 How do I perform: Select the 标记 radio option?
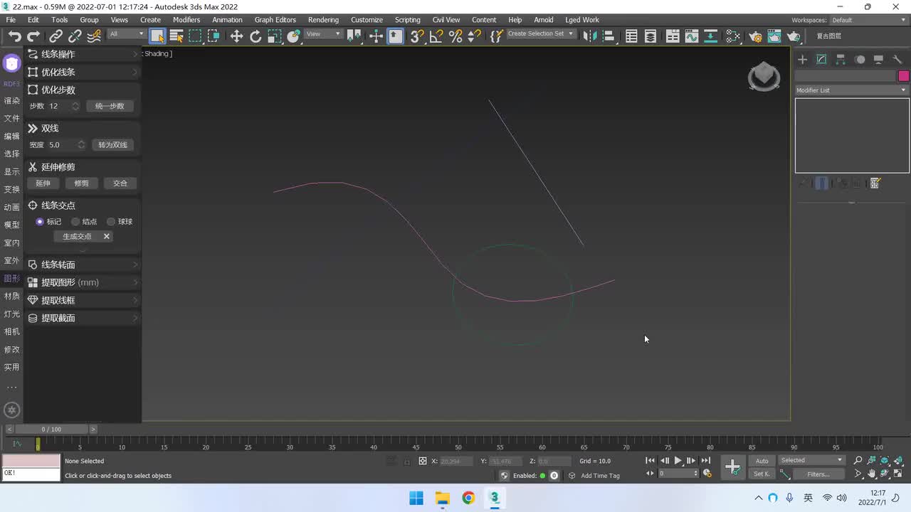pyautogui.click(x=48, y=222)
